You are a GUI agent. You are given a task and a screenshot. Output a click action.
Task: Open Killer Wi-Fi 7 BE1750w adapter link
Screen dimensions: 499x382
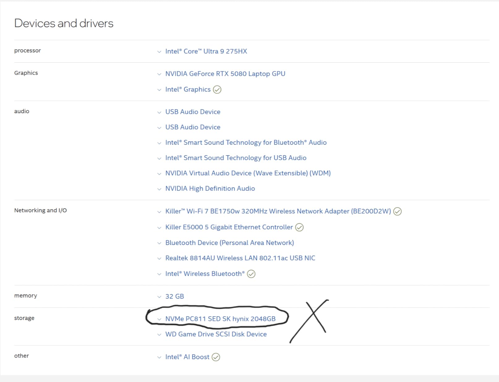click(x=278, y=211)
